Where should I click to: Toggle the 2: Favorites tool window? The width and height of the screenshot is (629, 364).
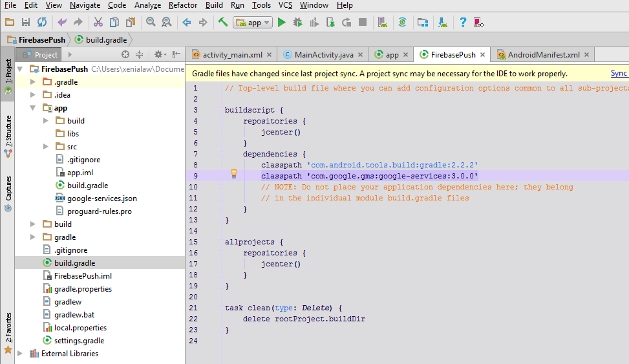8,332
